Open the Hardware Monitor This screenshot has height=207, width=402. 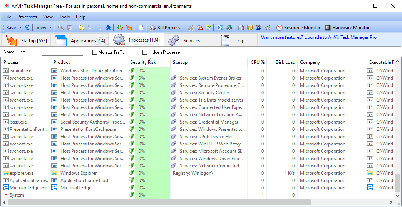(347, 28)
